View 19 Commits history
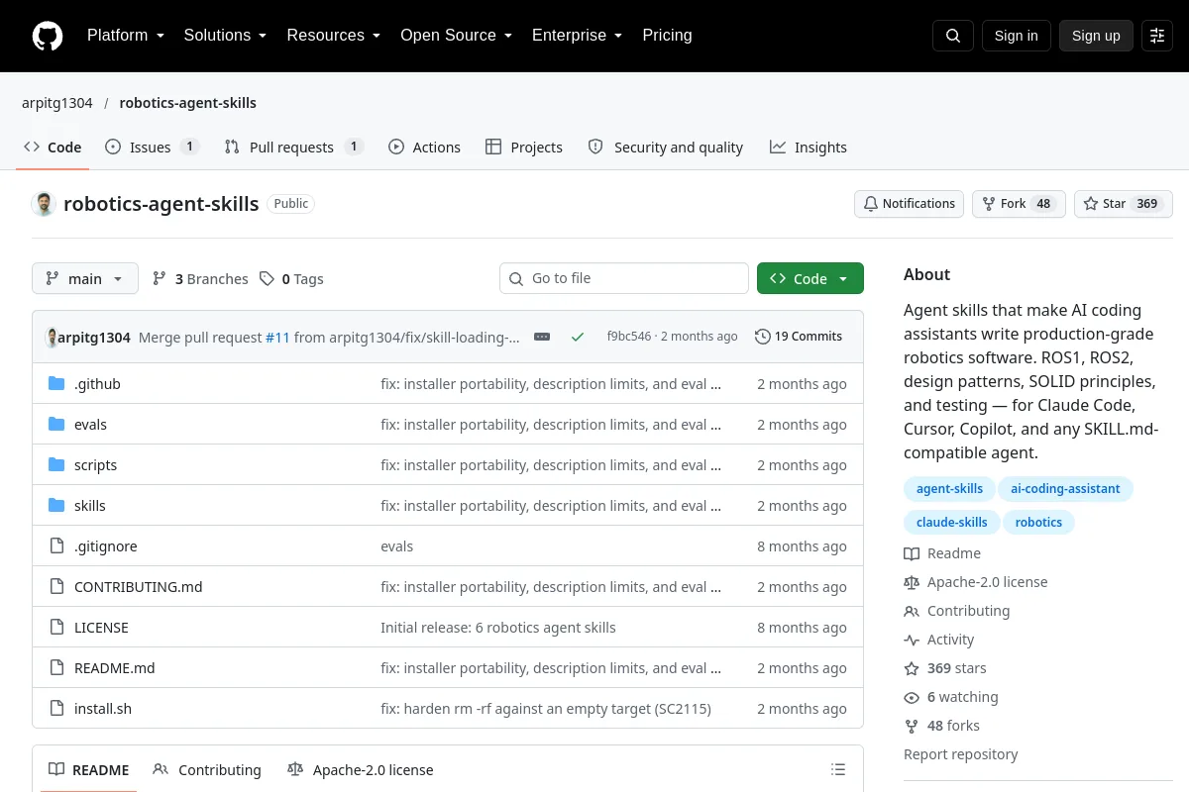Viewport: 1189px width, 792px height. 799,337
